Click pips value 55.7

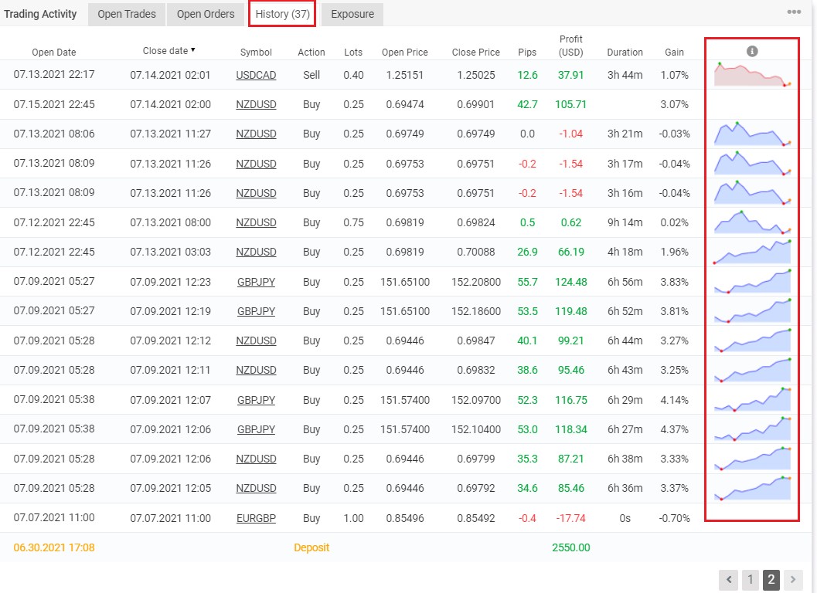(527, 282)
